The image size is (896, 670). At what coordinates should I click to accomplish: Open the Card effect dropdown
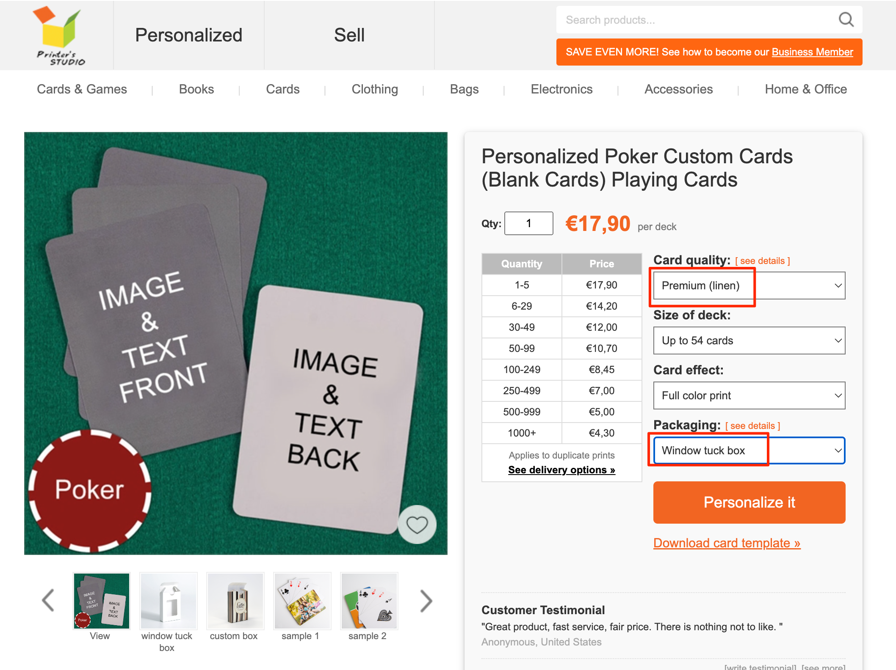click(x=749, y=395)
